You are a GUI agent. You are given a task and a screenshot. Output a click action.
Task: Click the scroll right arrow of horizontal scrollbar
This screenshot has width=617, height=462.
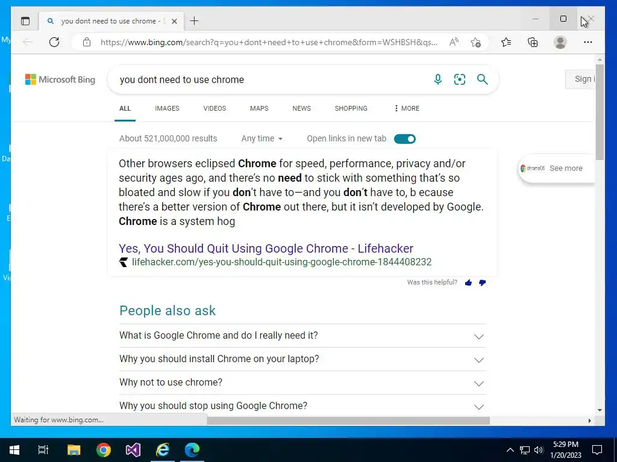pyautogui.click(x=589, y=420)
